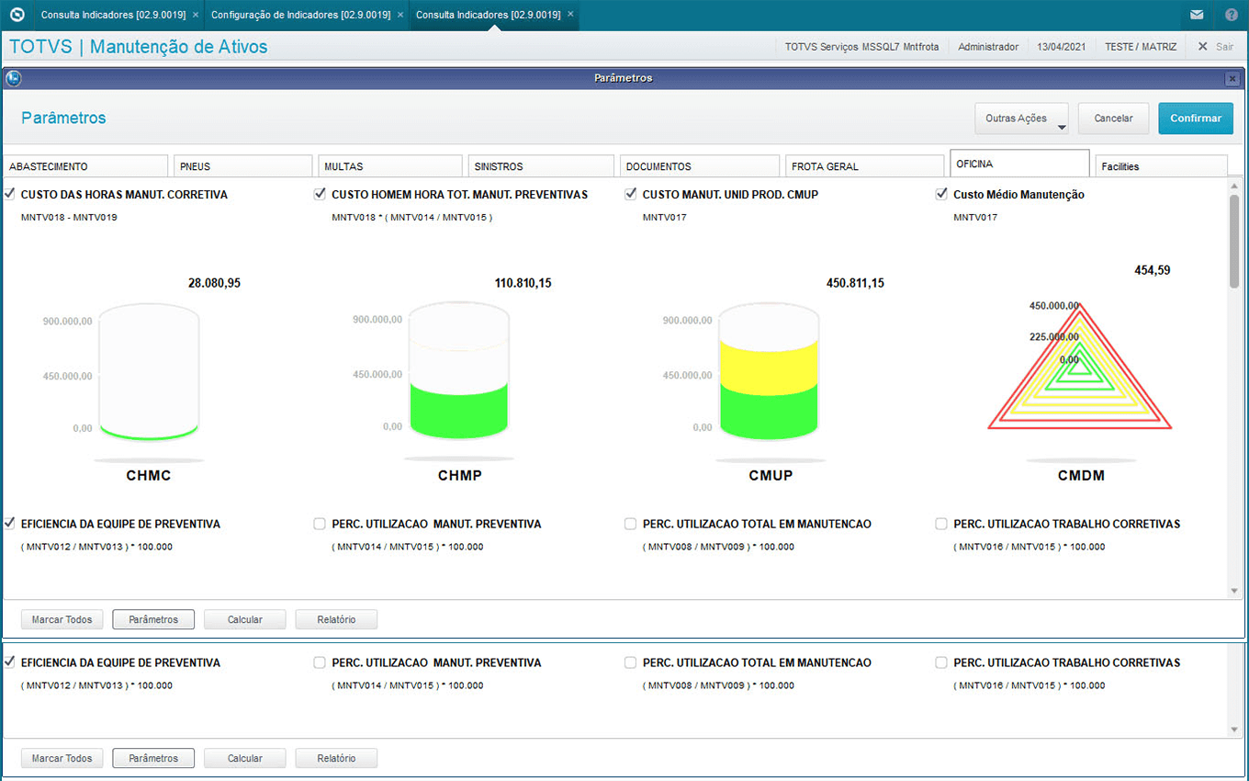
Task: Click the TOTVS logo icon at top-left
Action: click(x=16, y=15)
